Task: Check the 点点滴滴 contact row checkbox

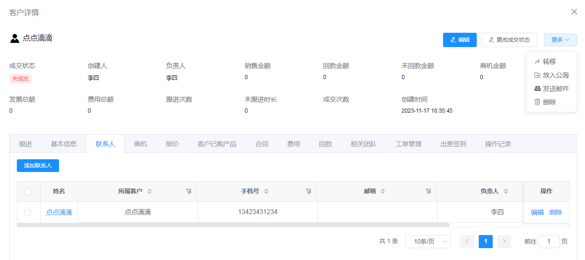Action: [27, 212]
